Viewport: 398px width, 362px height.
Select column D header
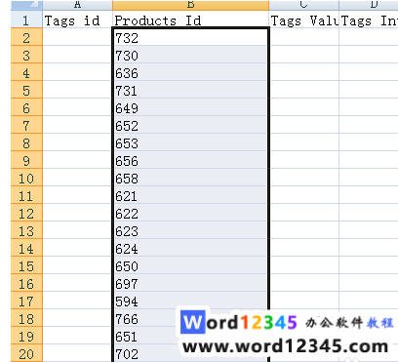click(369, 5)
